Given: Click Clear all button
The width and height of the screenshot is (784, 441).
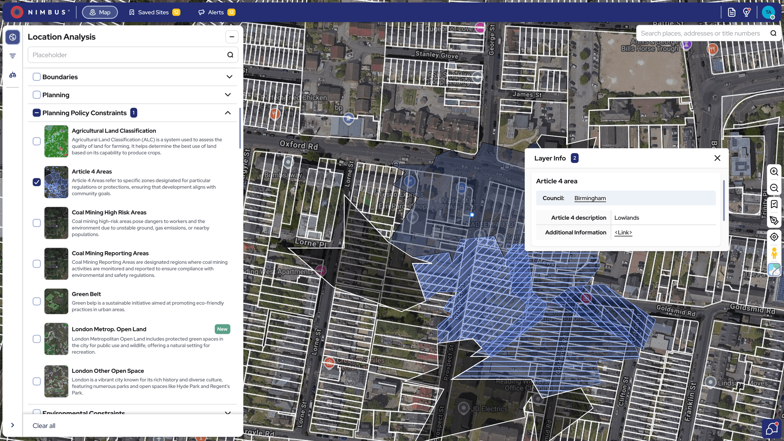Looking at the screenshot, I should click(44, 426).
